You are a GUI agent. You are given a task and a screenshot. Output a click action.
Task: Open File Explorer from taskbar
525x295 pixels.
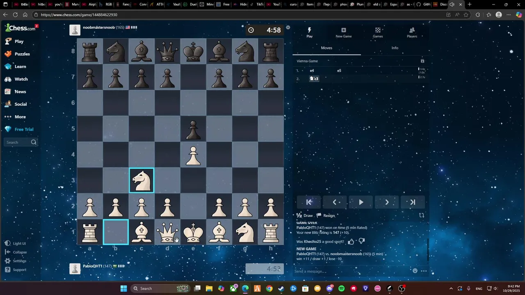click(x=209, y=288)
